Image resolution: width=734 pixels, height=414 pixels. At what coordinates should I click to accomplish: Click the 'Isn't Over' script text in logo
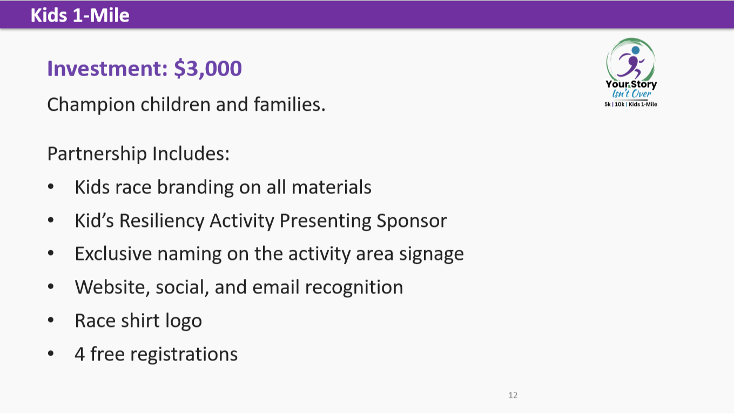[631, 94]
